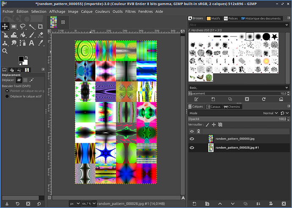The height and width of the screenshot is (208, 292).
Task: Select the Eraser tool
Action: tap(40, 35)
